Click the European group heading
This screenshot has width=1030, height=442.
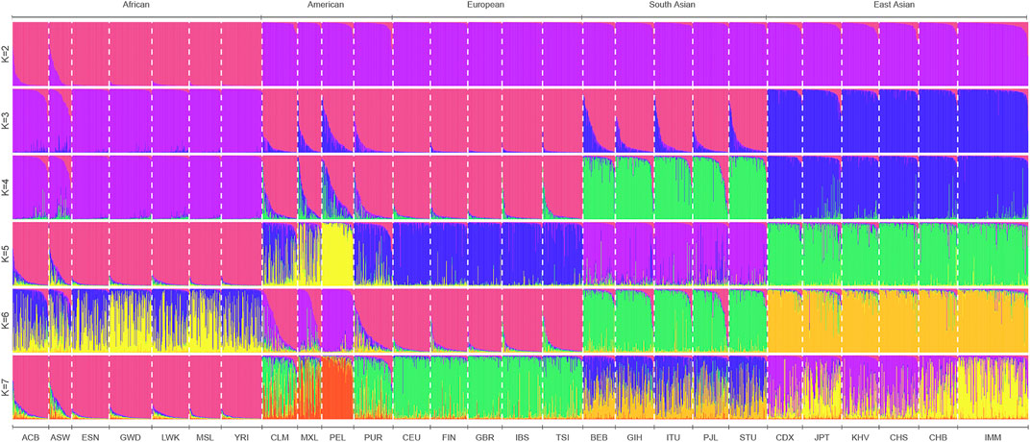pyautogui.click(x=487, y=5)
